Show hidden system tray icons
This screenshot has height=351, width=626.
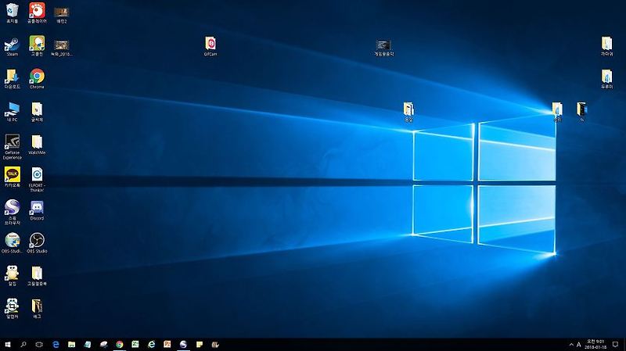point(571,345)
